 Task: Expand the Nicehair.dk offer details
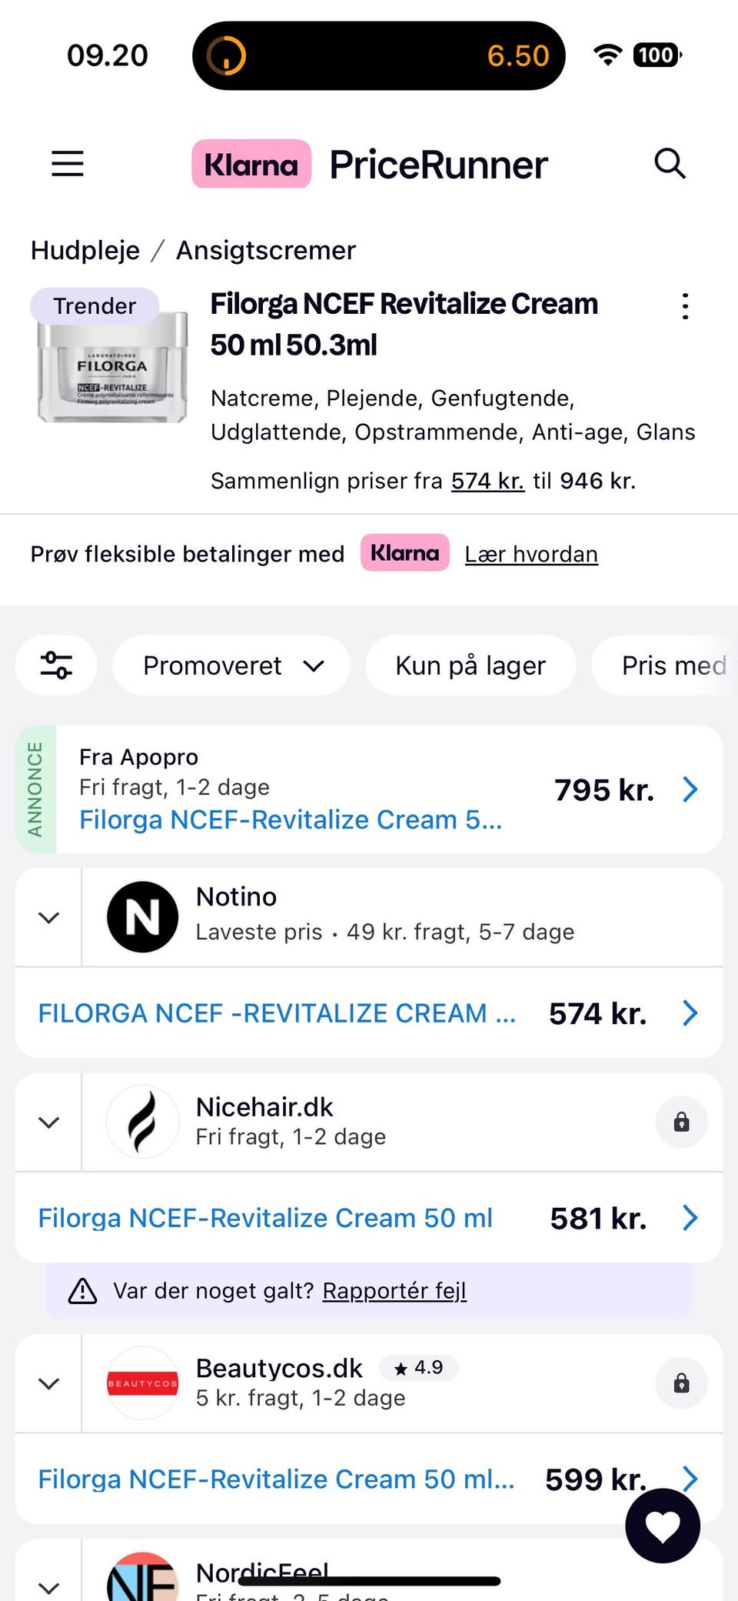(49, 1122)
